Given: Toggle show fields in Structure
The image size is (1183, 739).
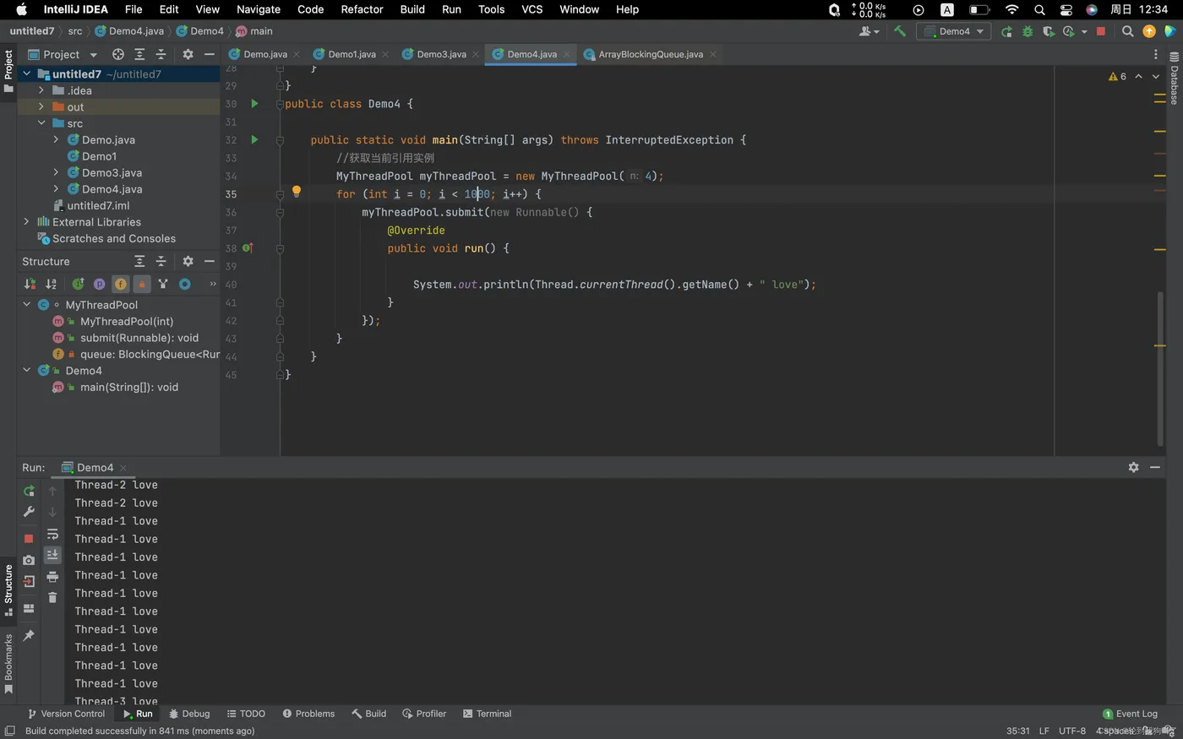Looking at the screenshot, I should (x=120, y=284).
